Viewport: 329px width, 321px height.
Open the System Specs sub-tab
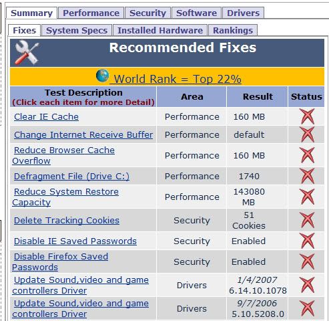[77, 30]
